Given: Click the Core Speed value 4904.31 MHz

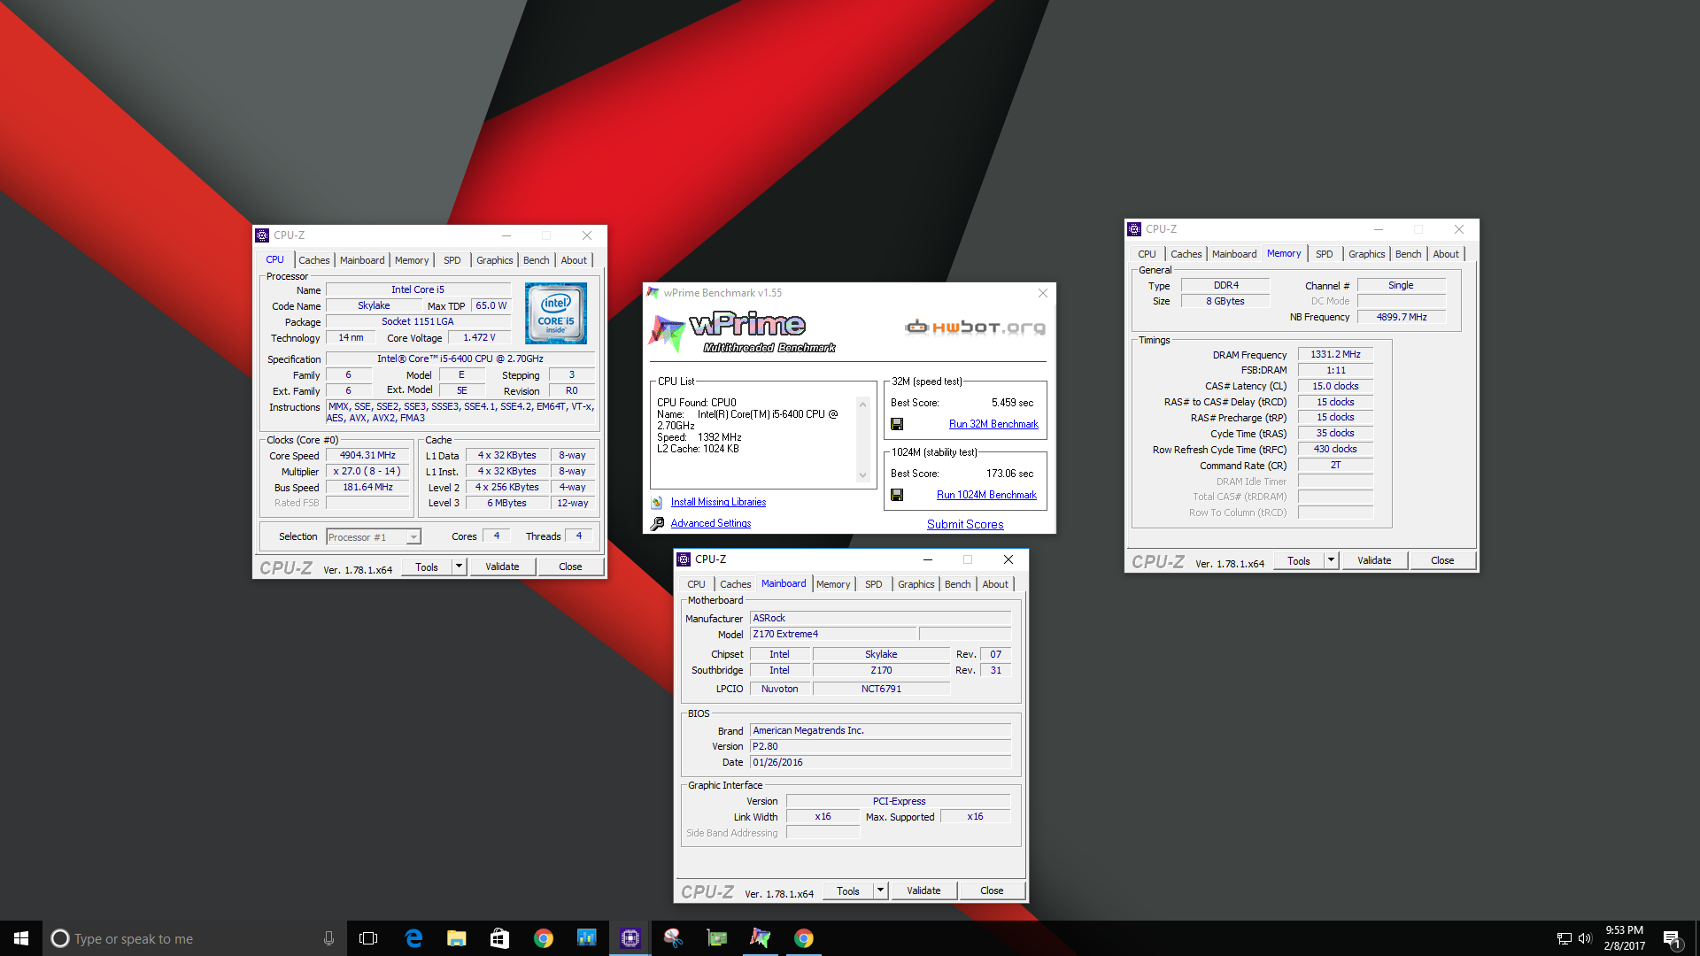Looking at the screenshot, I should (367, 455).
